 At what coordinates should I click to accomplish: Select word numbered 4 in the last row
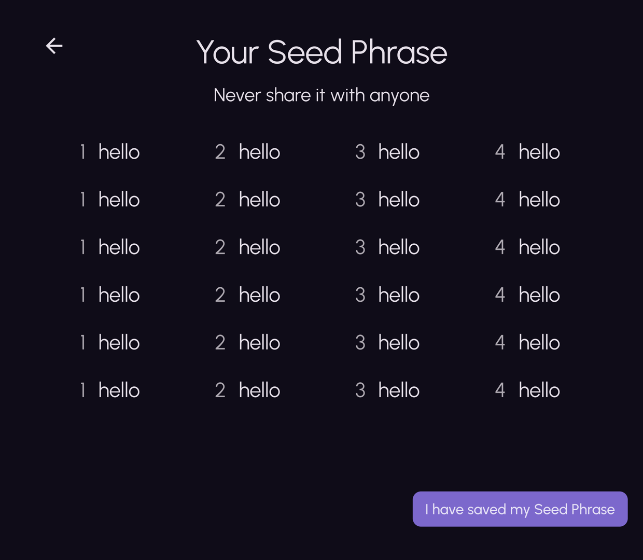(x=527, y=390)
